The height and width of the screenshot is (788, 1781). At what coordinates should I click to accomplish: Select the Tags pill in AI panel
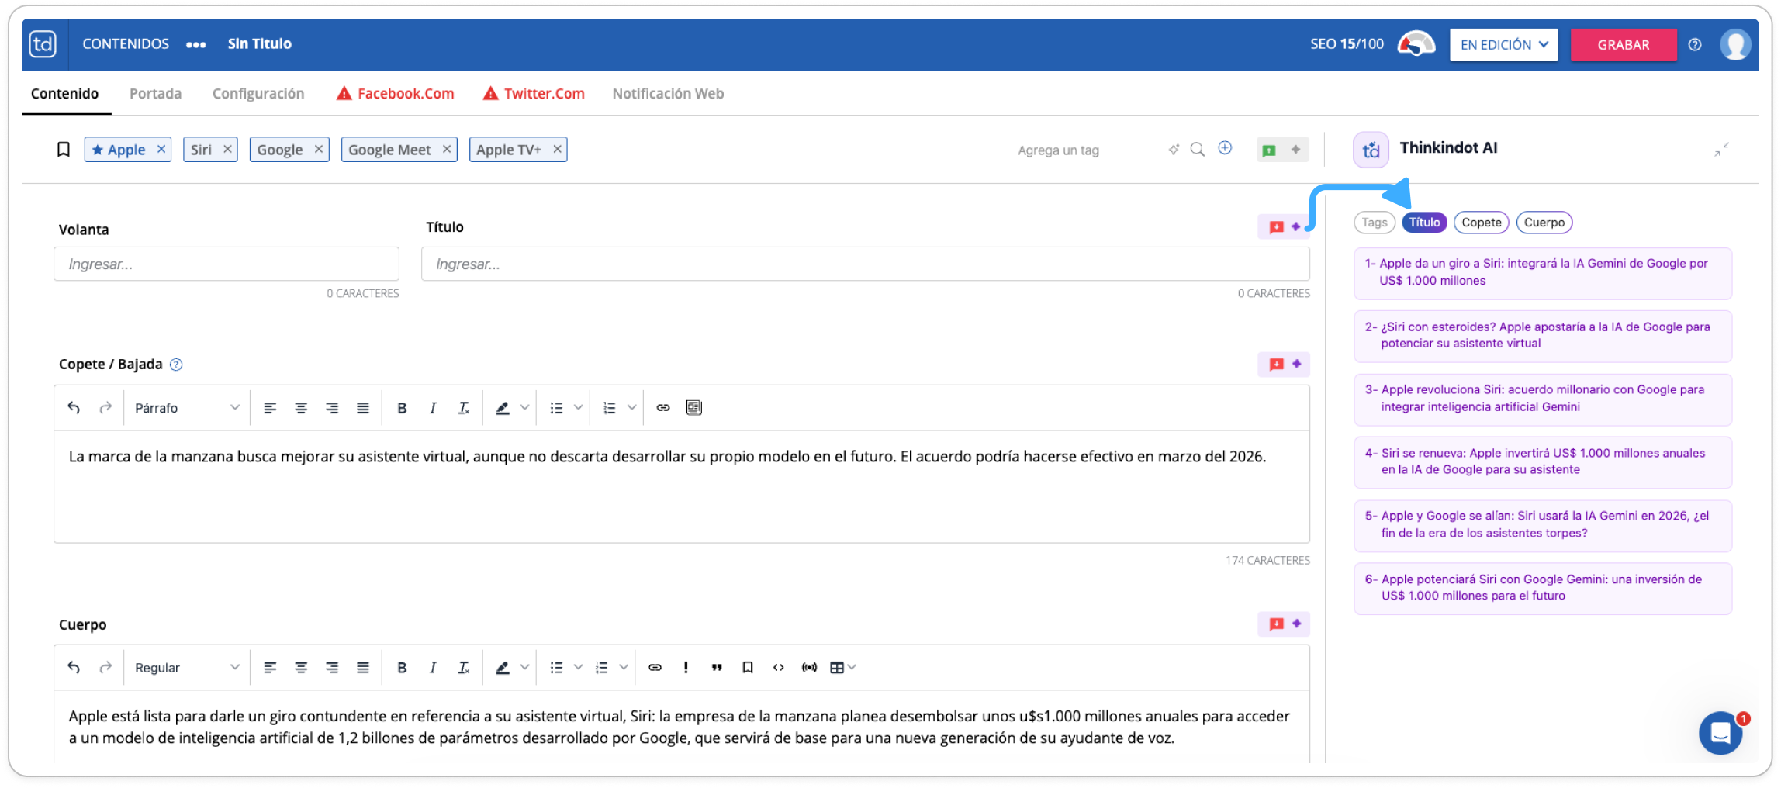coord(1374,223)
